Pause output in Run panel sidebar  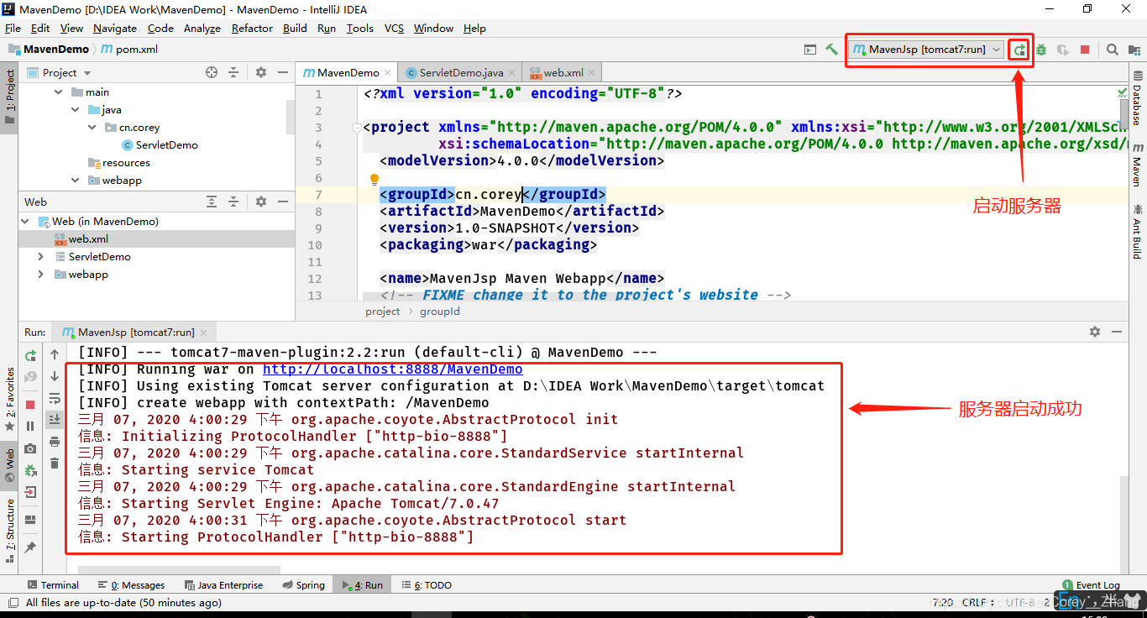tap(30, 426)
